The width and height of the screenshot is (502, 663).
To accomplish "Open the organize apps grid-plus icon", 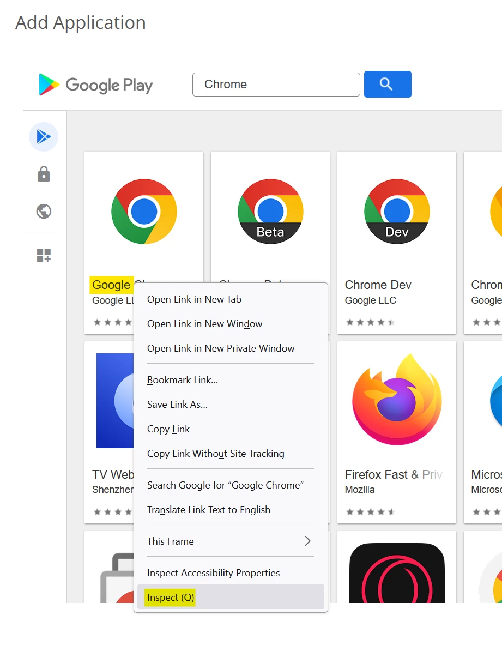I will (44, 255).
